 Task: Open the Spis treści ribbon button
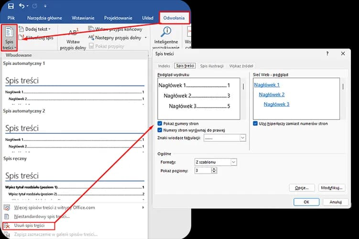[x=9, y=38]
